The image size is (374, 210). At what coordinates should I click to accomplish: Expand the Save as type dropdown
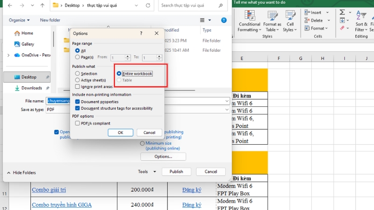click(x=227, y=110)
